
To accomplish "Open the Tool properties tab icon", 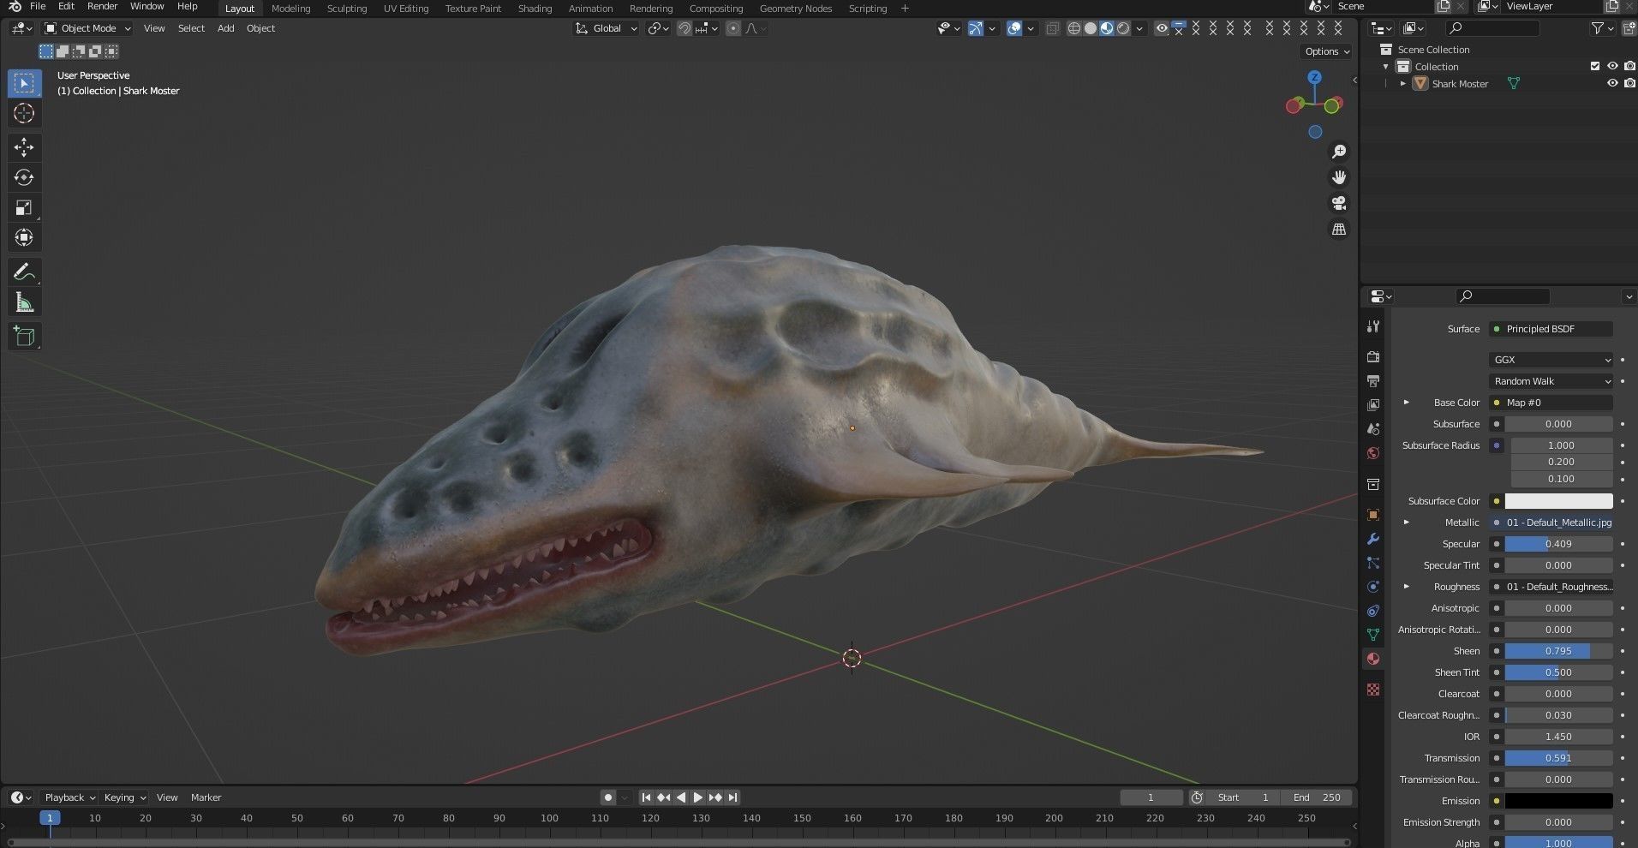I will pyautogui.click(x=1373, y=326).
